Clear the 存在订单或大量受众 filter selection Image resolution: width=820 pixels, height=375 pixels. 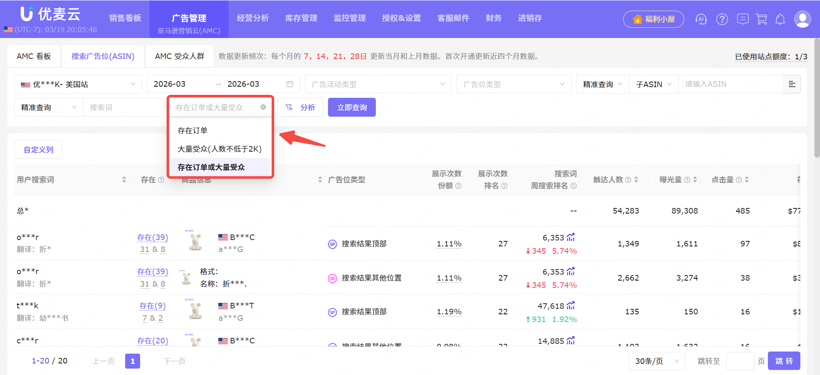click(263, 107)
